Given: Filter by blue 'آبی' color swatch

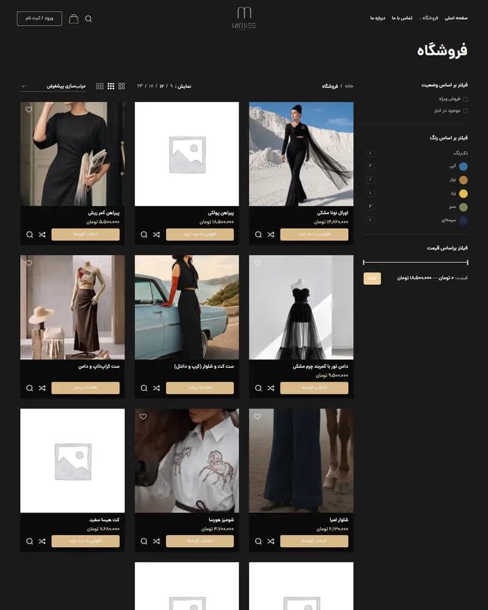Looking at the screenshot, I should tap(463, 167).
